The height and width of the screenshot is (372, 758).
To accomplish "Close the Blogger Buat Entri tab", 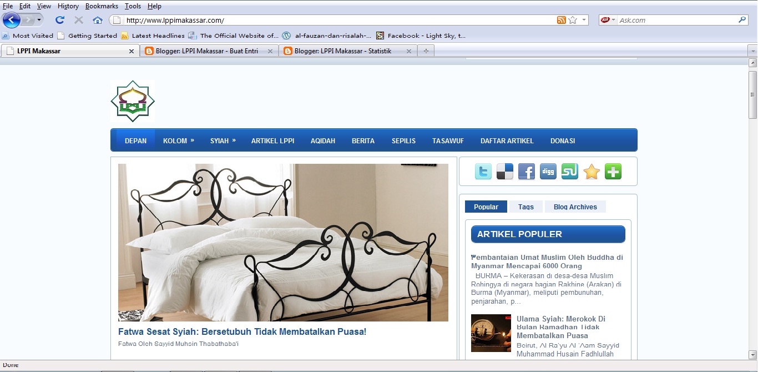I will [x=270, y=51].
